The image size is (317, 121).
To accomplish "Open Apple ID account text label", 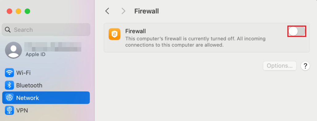I will 35,54.
